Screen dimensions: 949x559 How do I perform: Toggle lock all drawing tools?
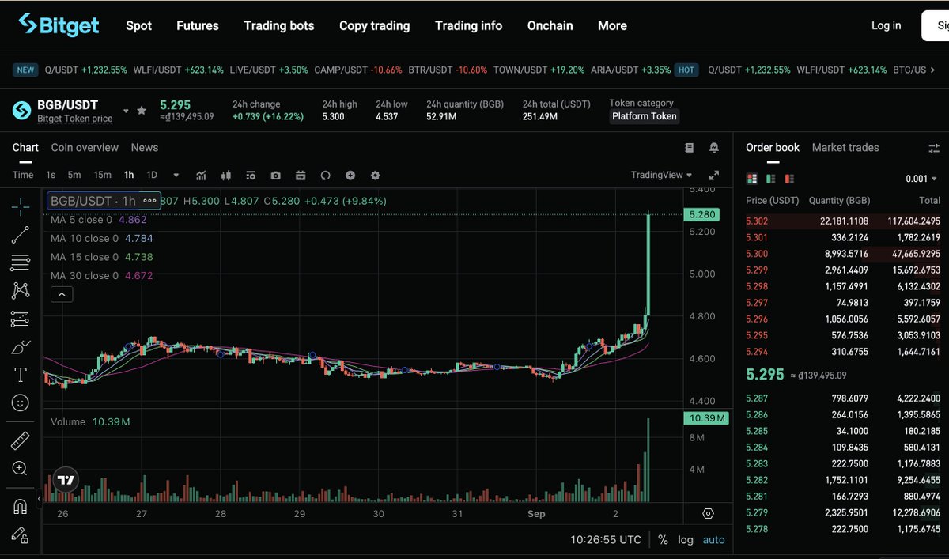pyautogui.click(x=21, y=534)
